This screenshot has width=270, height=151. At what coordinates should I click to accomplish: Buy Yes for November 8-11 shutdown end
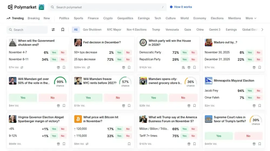54,59
